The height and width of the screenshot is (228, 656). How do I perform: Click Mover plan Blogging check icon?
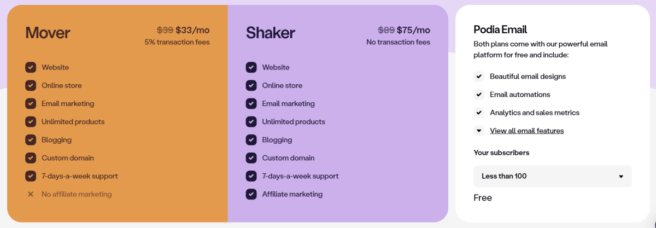(x=31, y=140)
